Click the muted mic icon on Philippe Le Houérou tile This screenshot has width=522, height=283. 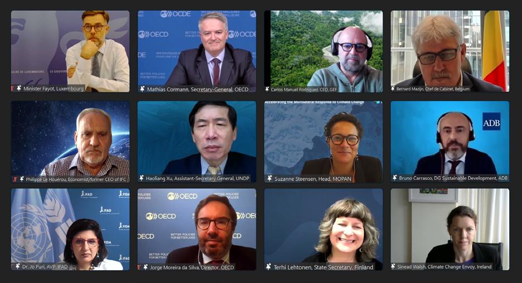15,179
